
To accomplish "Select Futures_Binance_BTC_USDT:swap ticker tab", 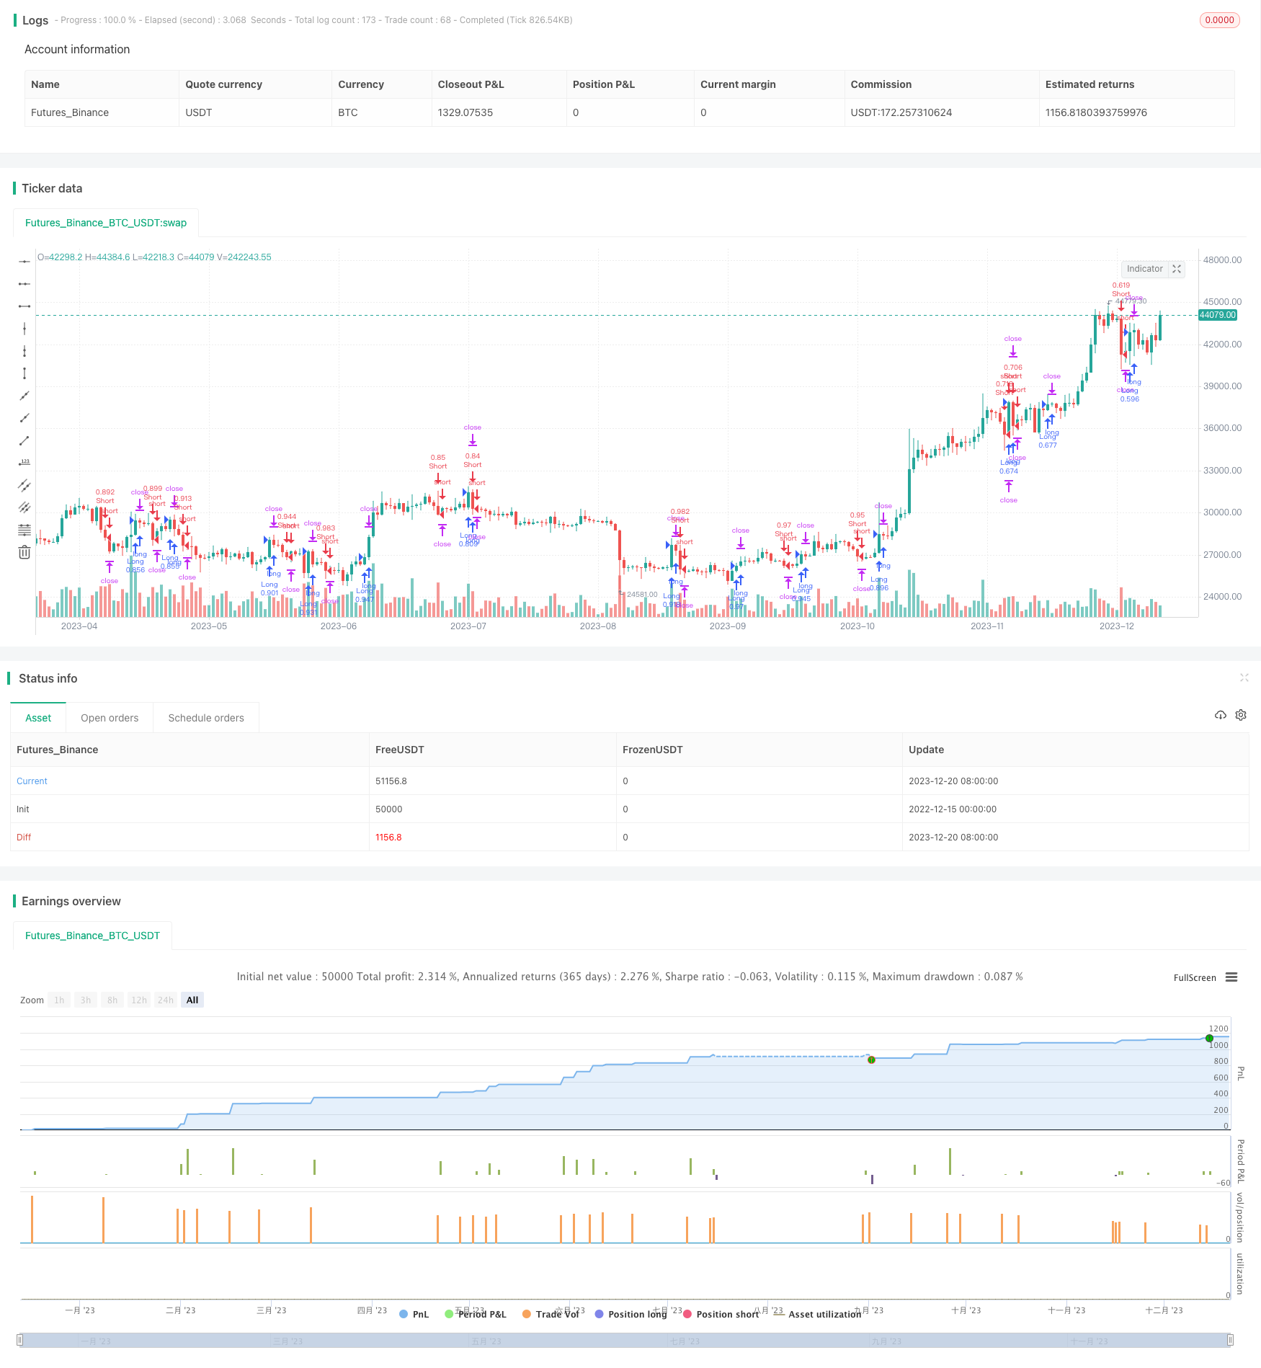I will (106, 223).
